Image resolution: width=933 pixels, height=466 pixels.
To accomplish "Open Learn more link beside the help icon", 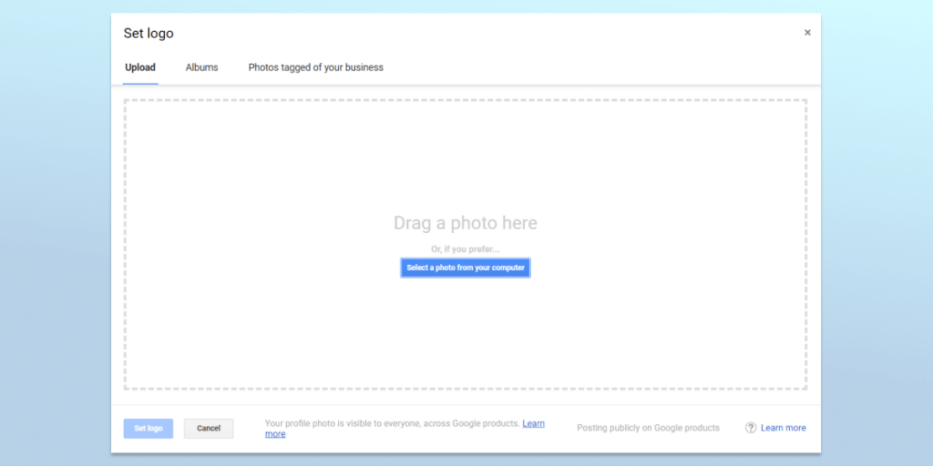I will click(784, 428).
